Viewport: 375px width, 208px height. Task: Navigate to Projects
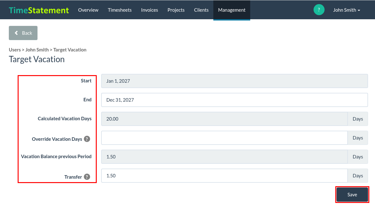pyautogui.click(x=176, y=10)
